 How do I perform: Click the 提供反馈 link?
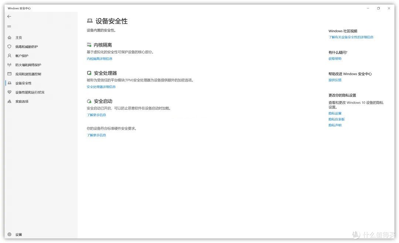pos(335,80)
